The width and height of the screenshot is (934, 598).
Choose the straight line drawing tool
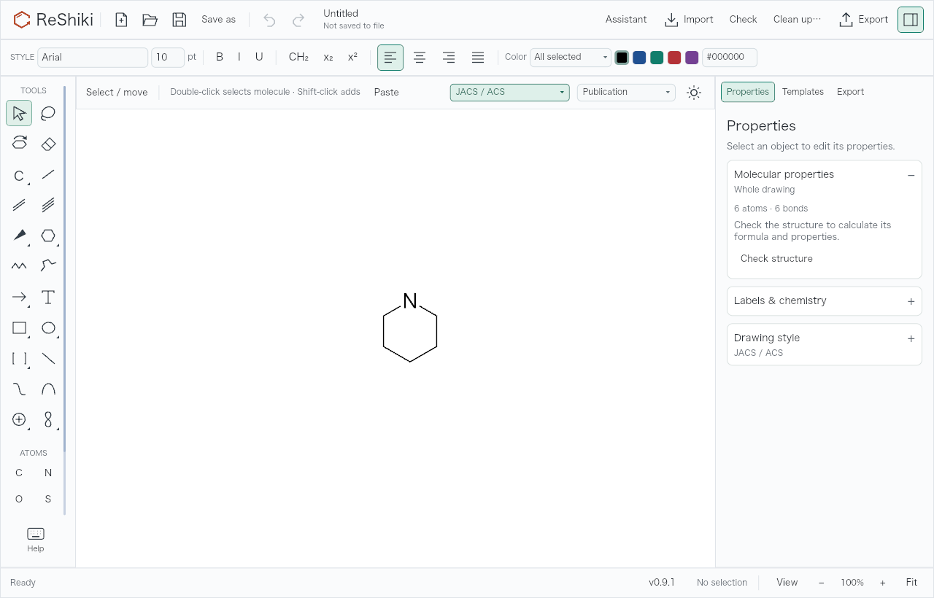pyautogui.click(x=48, y=358)
